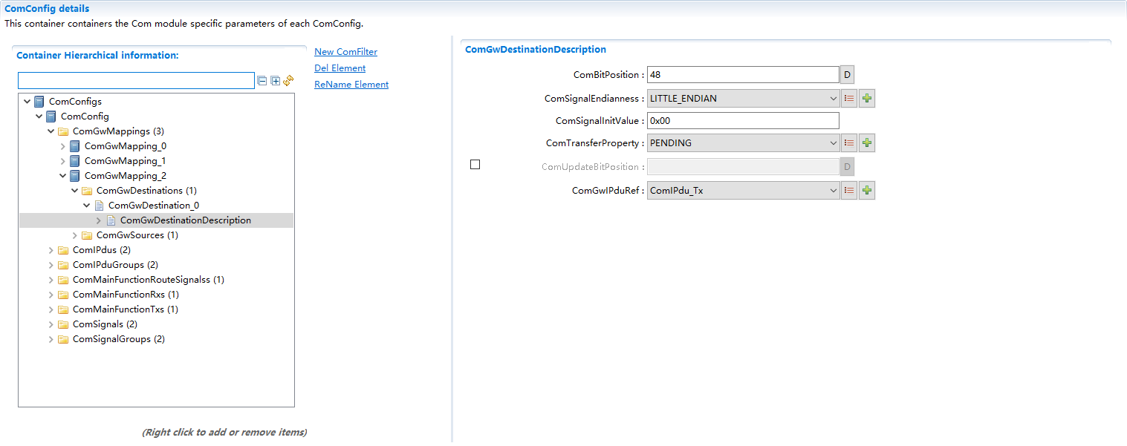Enable the ComUpdateBitPosition checkbox
The image size is (1127, 446).
(x=475, y=165)
